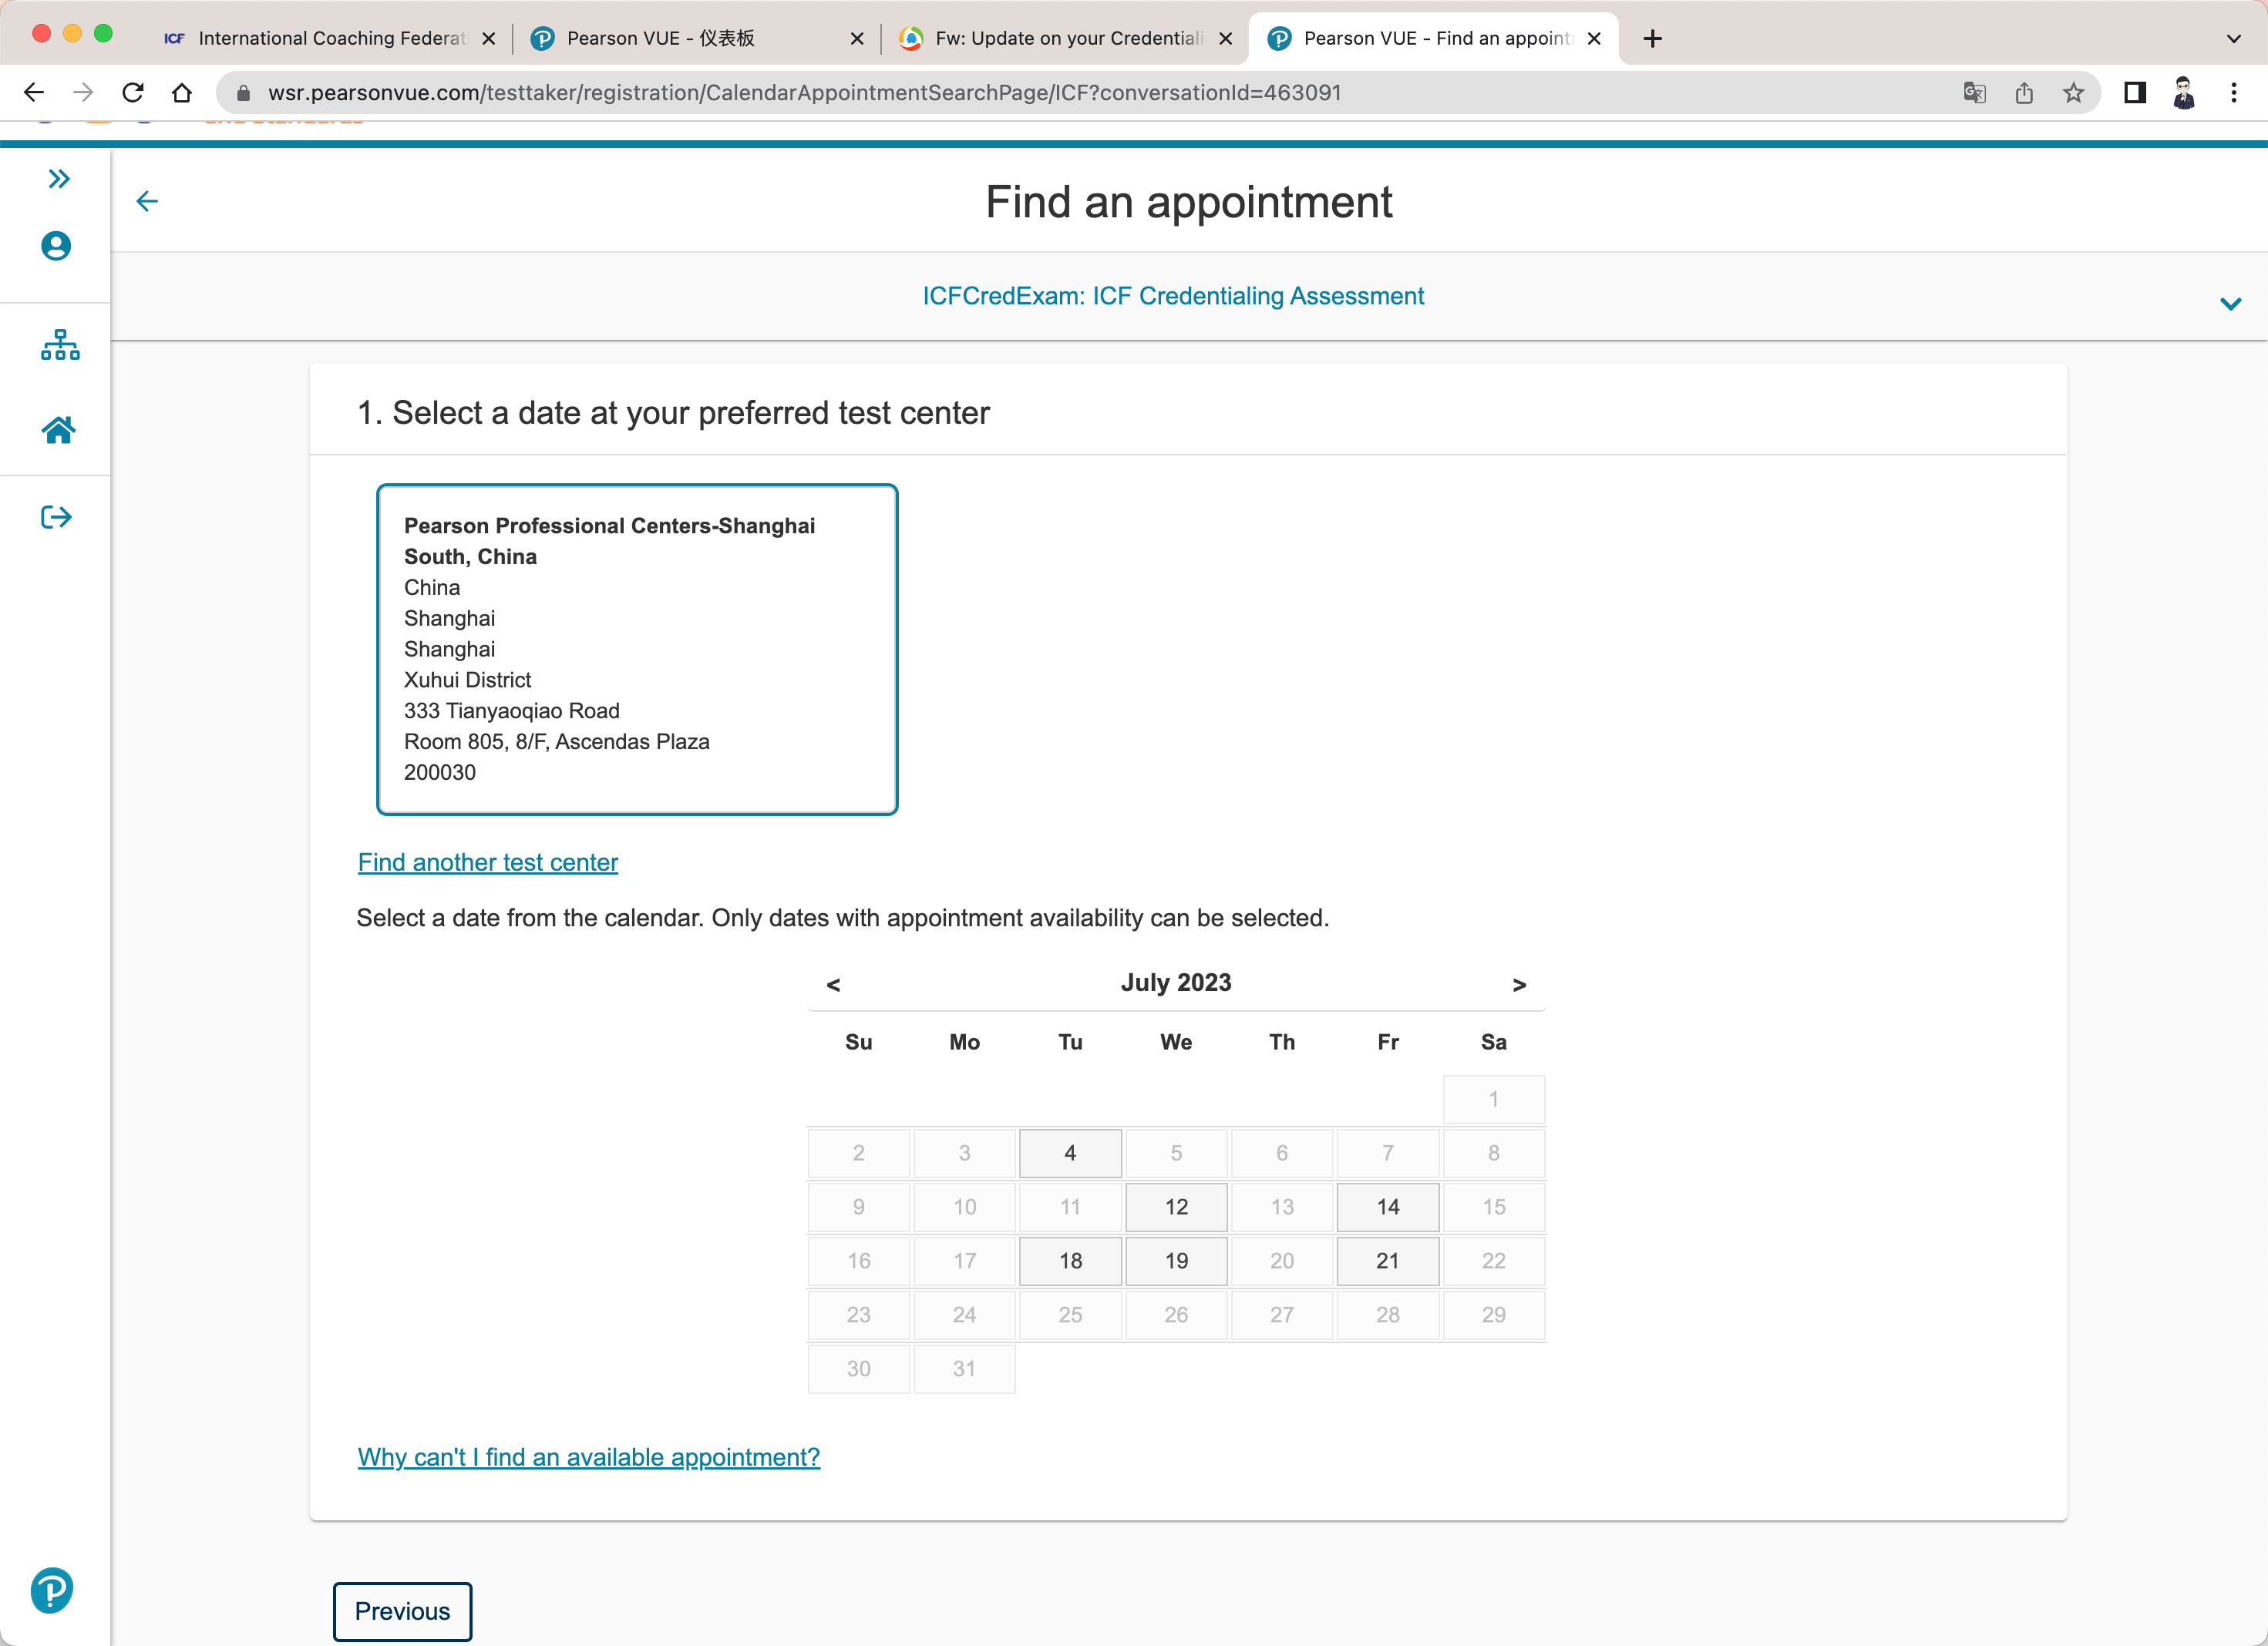The image size is (2268, 1646).
Task: Select the Shanghai South test center card
Action: click(x=637, y=650)
